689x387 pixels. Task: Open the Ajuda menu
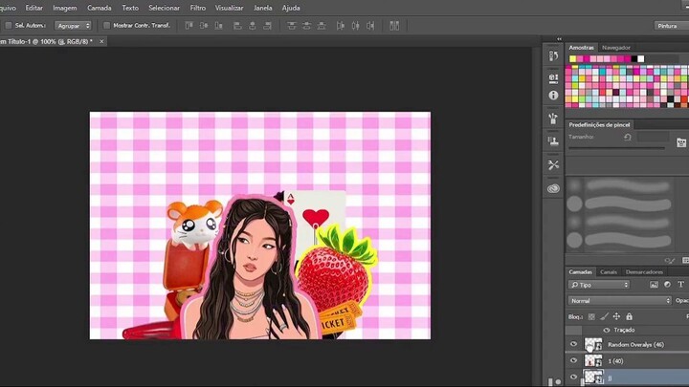[291, 8]
